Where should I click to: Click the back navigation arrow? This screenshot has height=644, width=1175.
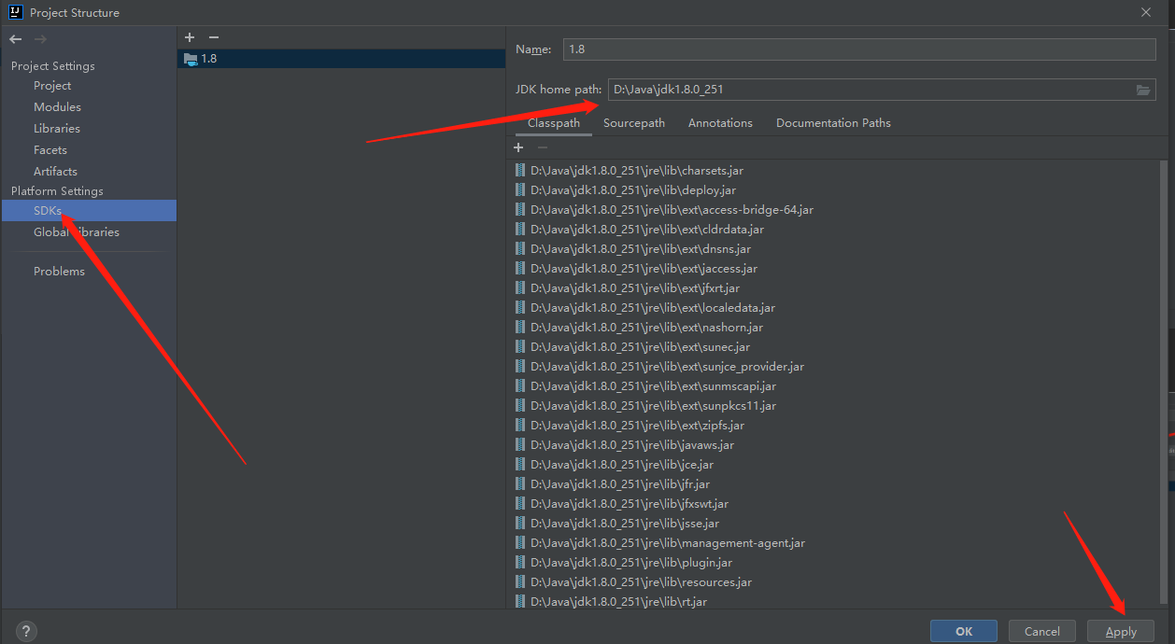(16, 39)
